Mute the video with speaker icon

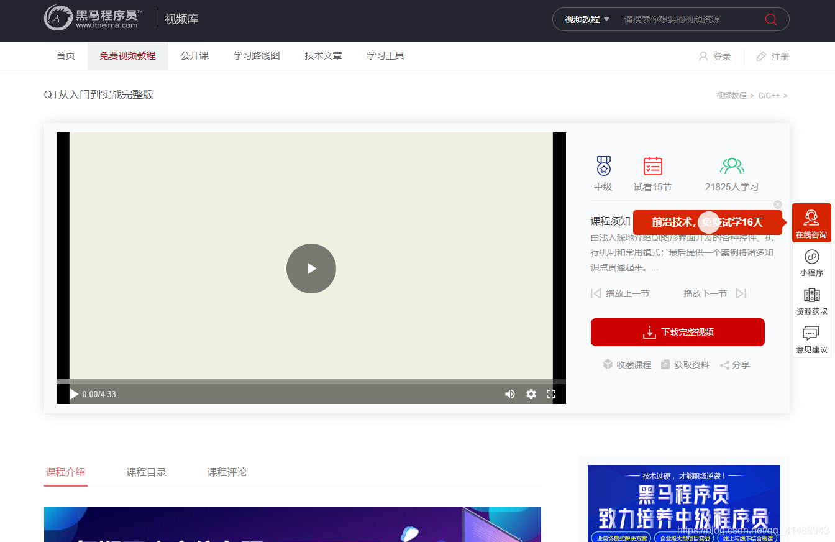[510, 394]
